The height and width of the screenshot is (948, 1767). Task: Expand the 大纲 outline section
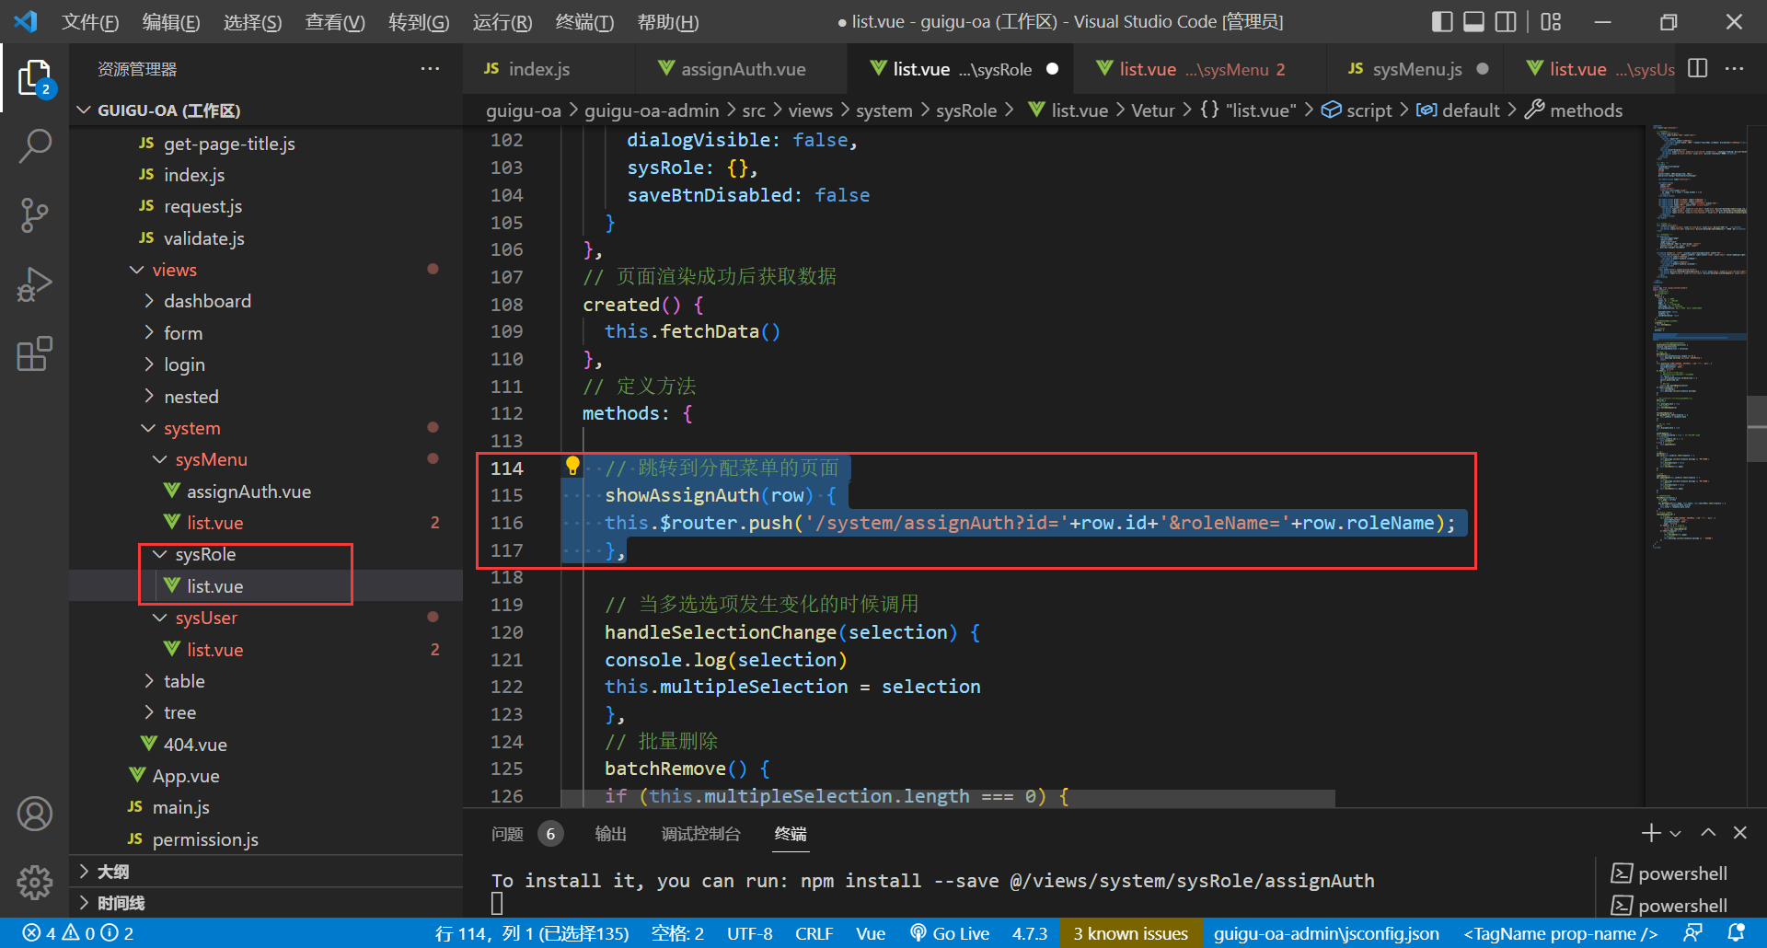tap(112, 872)
